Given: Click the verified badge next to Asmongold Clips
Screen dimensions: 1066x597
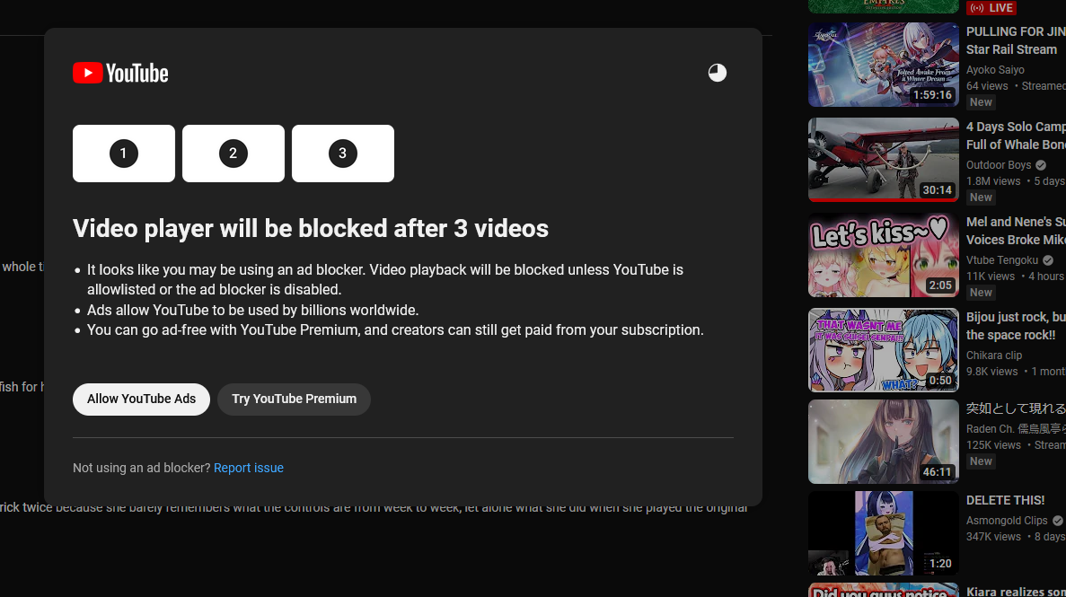Looking at the screenshot, I should pyautogui.click(x=1057, y=521).
